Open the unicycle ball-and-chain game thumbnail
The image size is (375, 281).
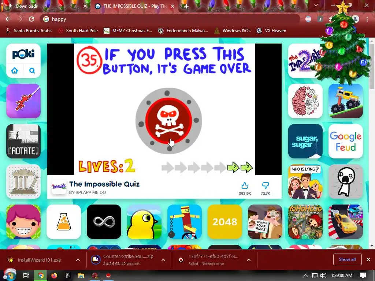click(x=185, y=222)
